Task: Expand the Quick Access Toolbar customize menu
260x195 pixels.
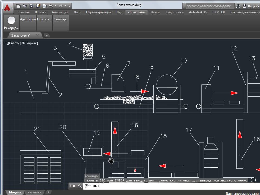Action: point(69,6)
